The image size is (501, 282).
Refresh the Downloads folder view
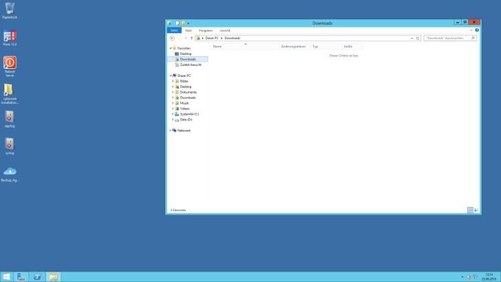tap(418, 39)
